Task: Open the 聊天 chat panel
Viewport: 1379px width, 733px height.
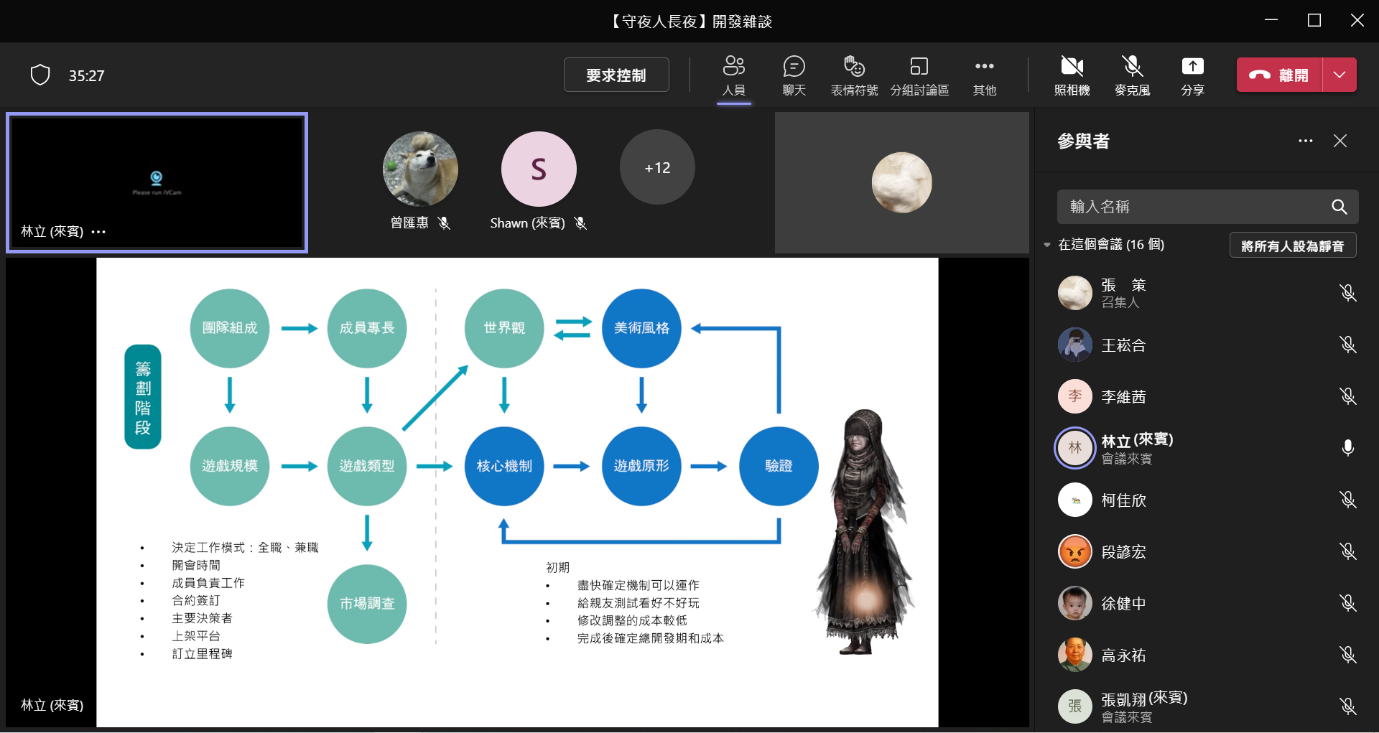Action: [x=794, y=75]
